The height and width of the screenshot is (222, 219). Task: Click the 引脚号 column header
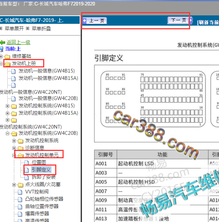(106, 155)
